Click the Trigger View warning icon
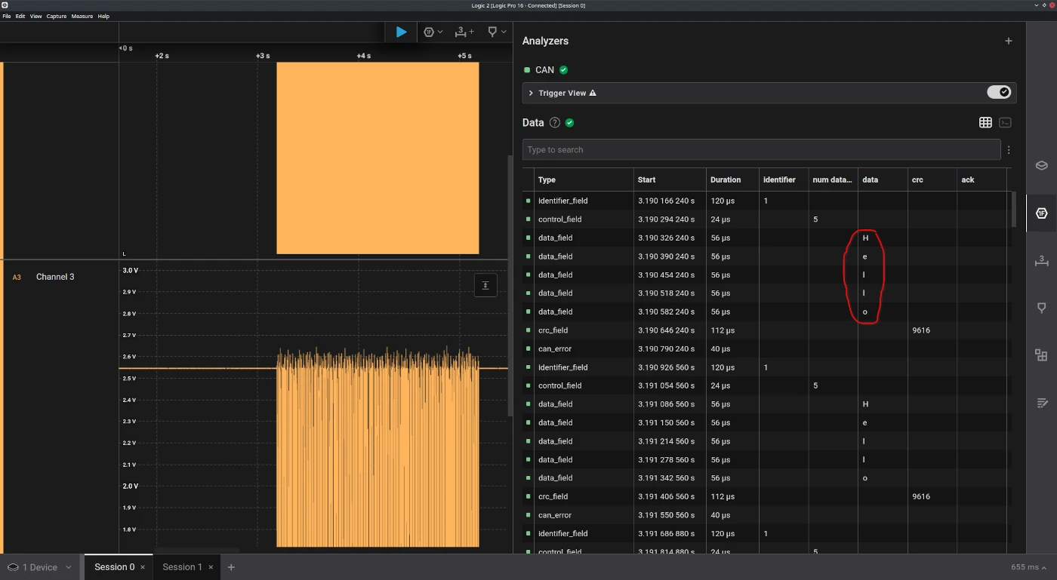The image size is (1057, 580). click(593, 93)
